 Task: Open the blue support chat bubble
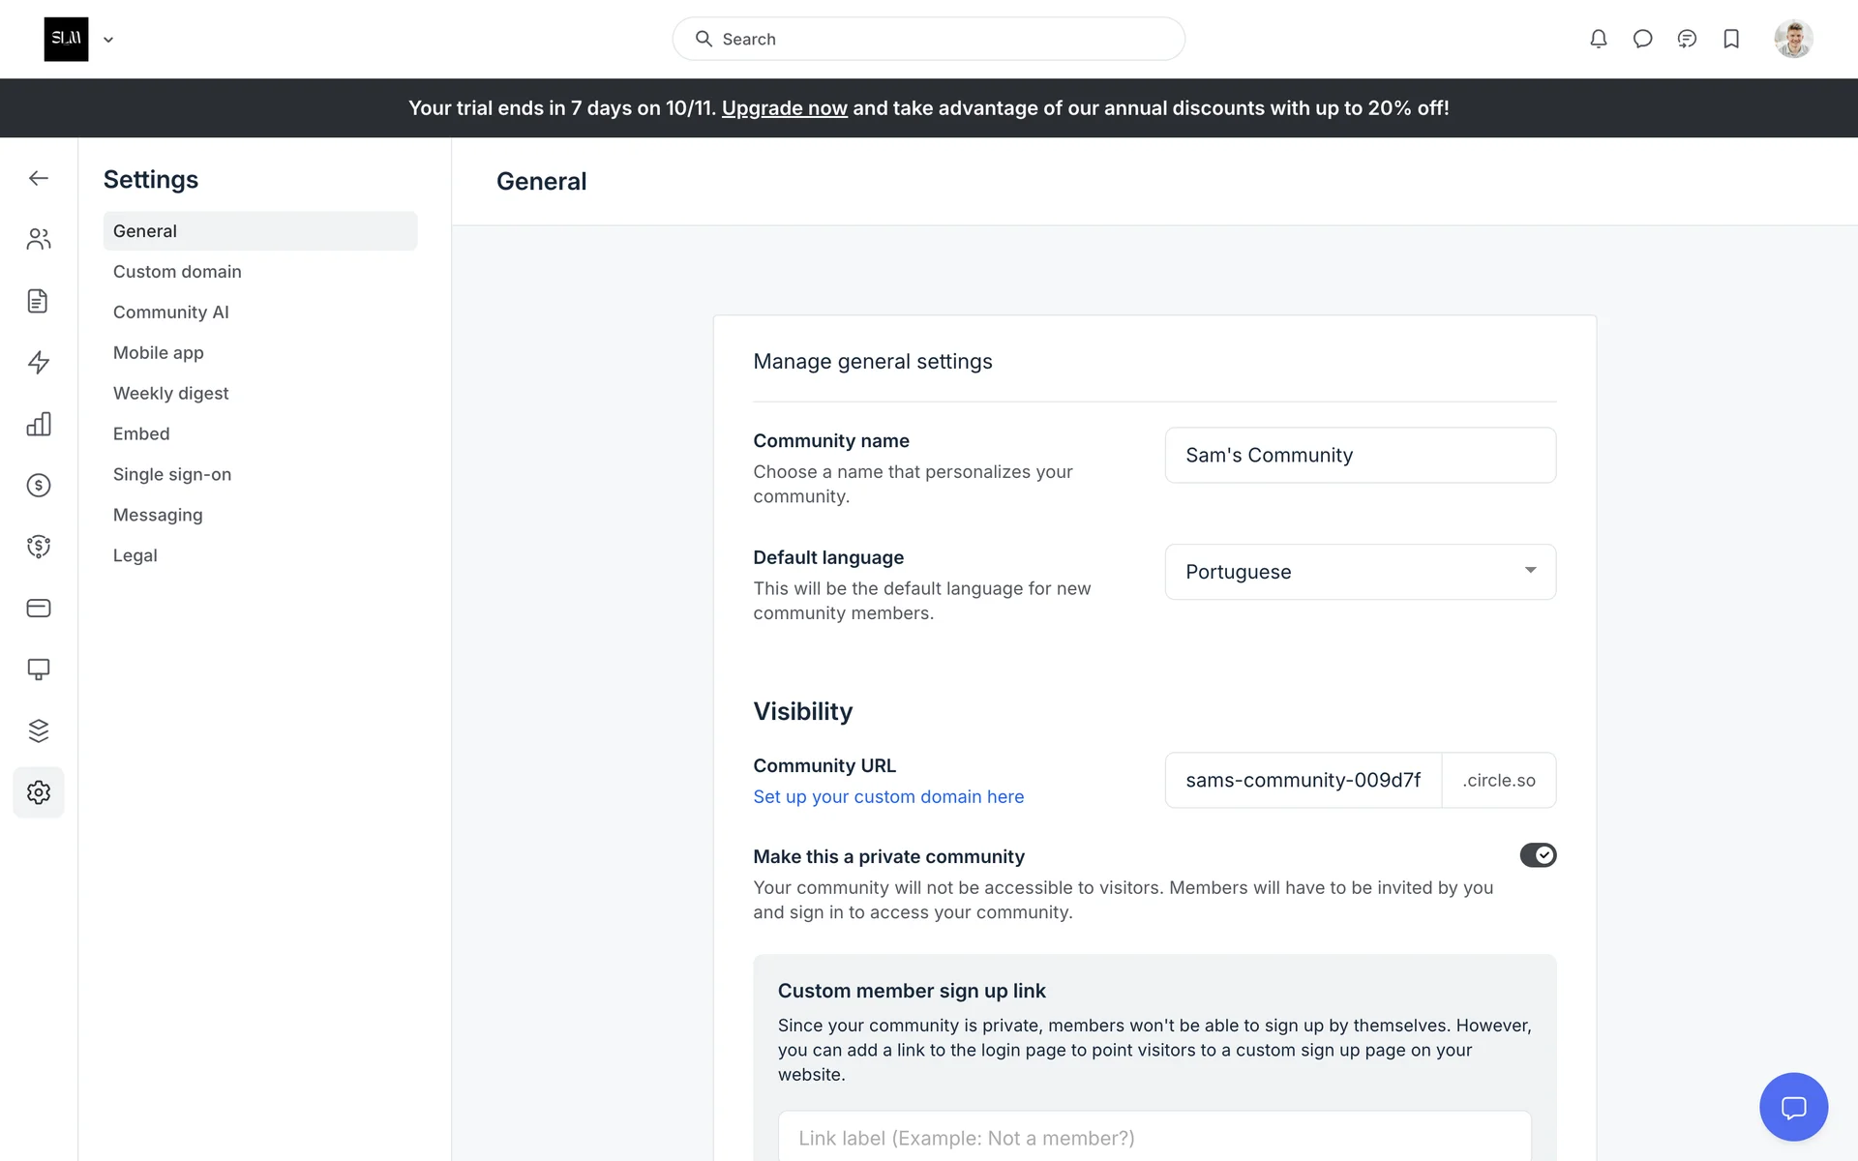coord(1793,1107)
